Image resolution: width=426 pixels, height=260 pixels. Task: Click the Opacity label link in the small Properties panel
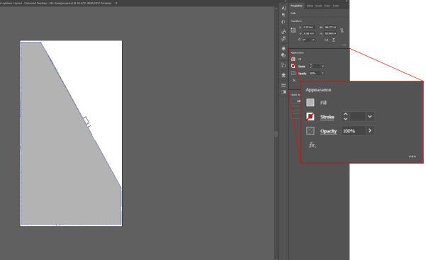coord(302,74)
